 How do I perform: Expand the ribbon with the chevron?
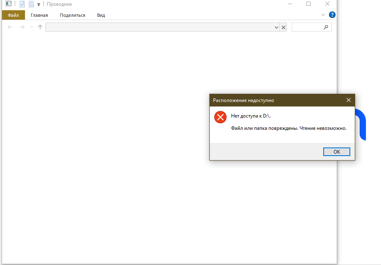tap(323, 15)
